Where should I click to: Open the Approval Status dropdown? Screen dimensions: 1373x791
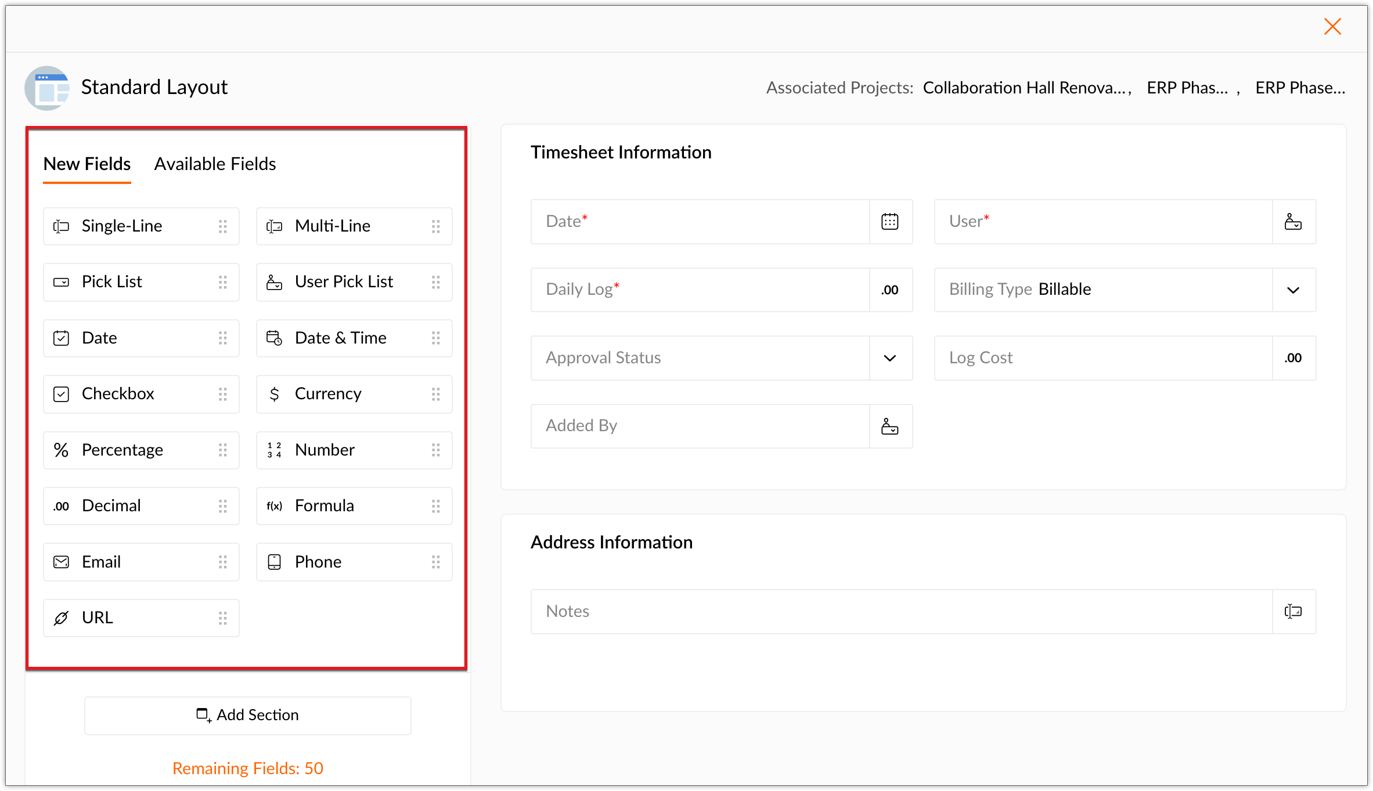(889, 358)
